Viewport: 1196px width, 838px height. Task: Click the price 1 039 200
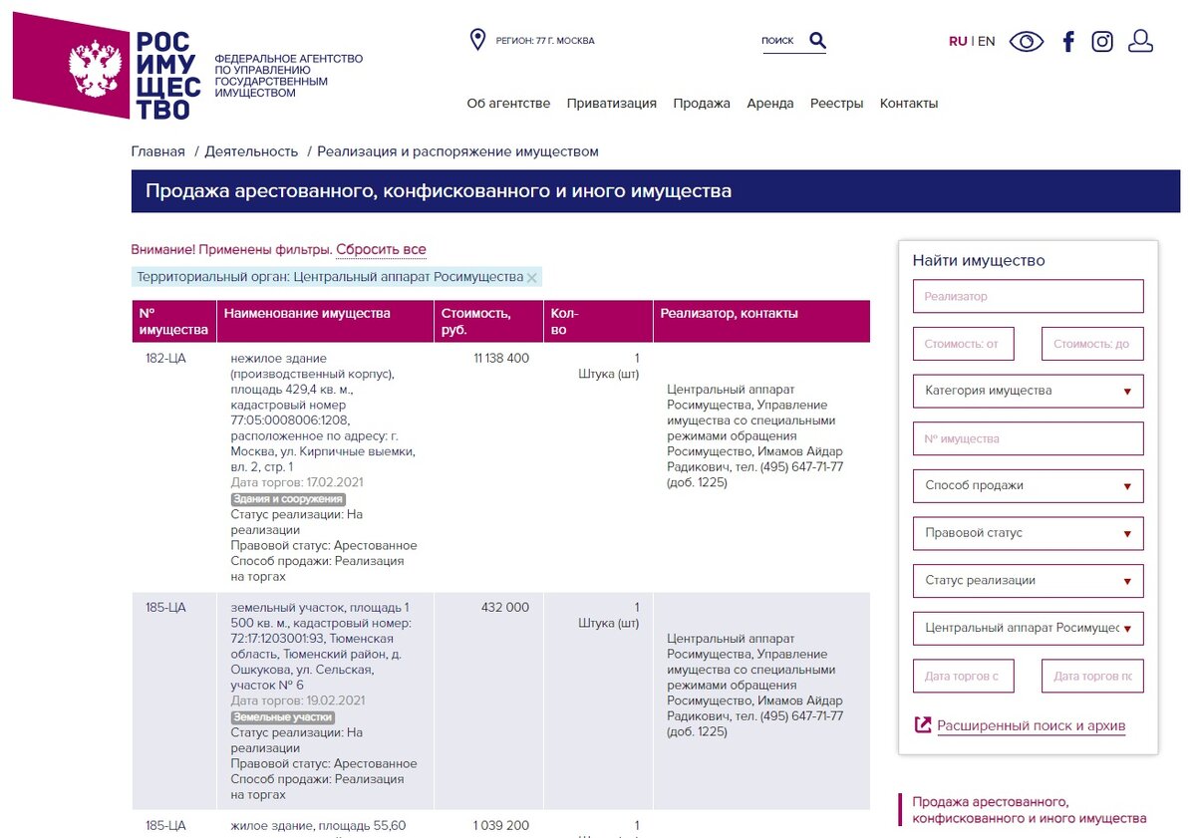click(x=501, y=825)
